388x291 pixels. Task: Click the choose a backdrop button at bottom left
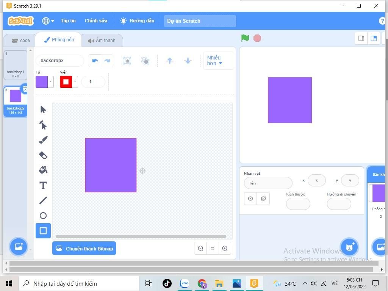point(19,247)
